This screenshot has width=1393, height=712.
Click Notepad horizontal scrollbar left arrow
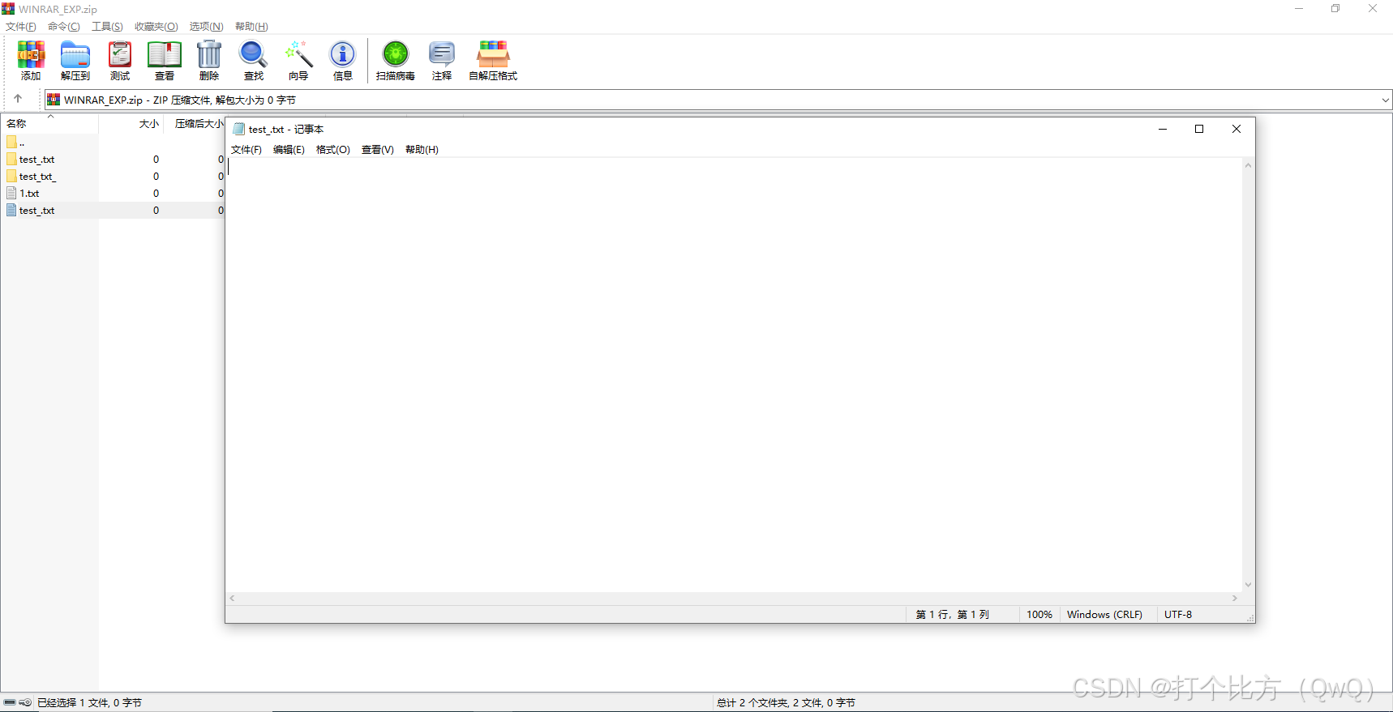pyautogui.click(x=233, y=599)
